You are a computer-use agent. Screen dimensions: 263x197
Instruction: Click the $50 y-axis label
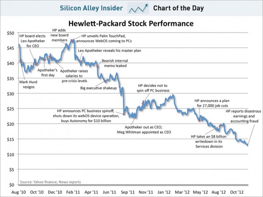coord(11,33)
